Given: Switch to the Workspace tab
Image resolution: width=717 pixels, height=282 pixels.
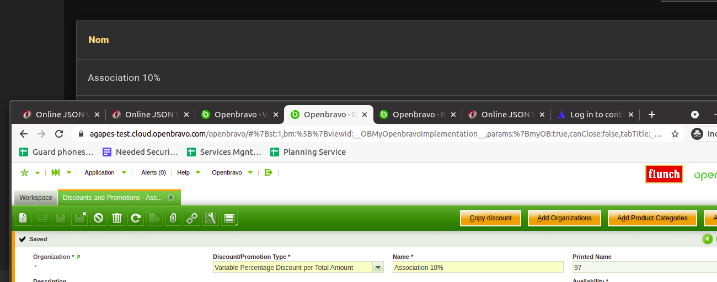Looking at the screenshot, I should (35, 198).
